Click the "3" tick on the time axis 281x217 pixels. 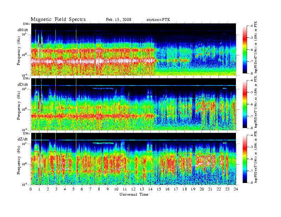click(56, 189)
